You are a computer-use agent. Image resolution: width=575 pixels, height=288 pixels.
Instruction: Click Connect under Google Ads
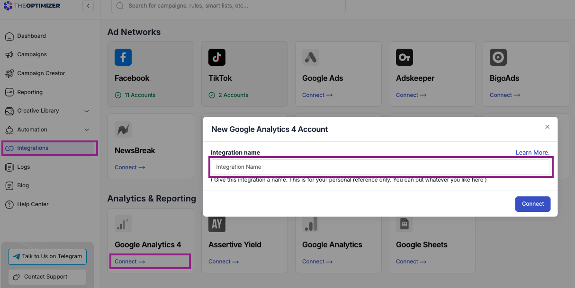(x=317, y=95)
